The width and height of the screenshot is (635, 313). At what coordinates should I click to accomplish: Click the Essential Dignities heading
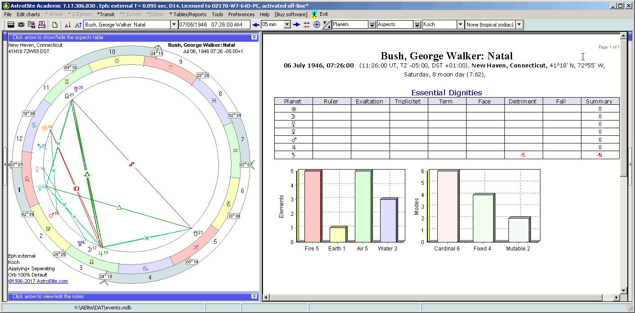(447, 93)
